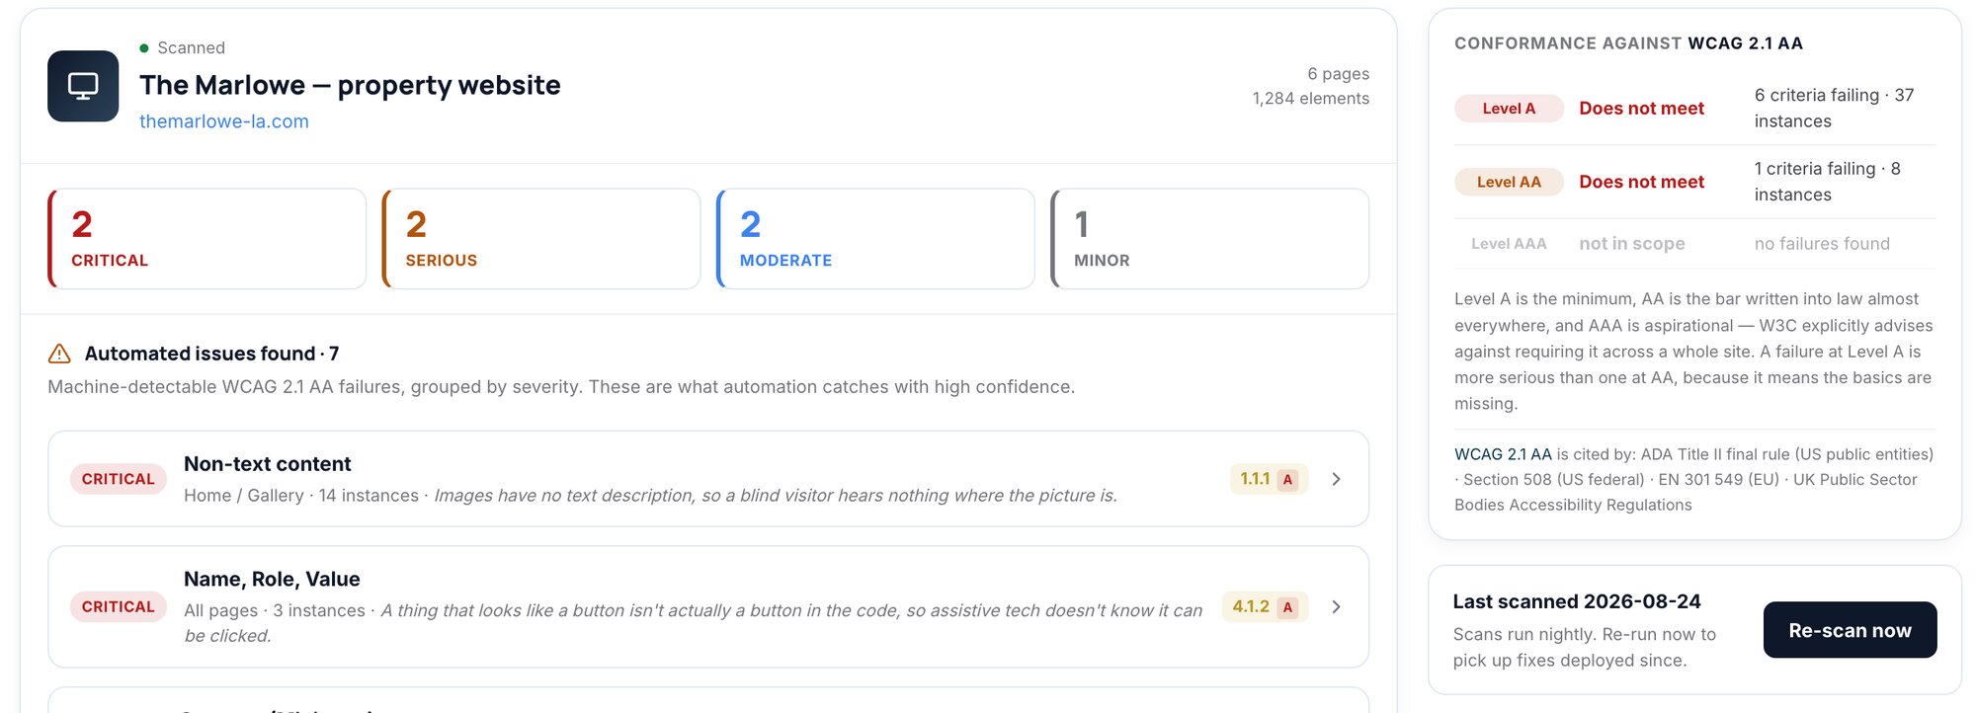Click the 'no failures found' text
The image size is (1976, 713).
click(1822, 244)
